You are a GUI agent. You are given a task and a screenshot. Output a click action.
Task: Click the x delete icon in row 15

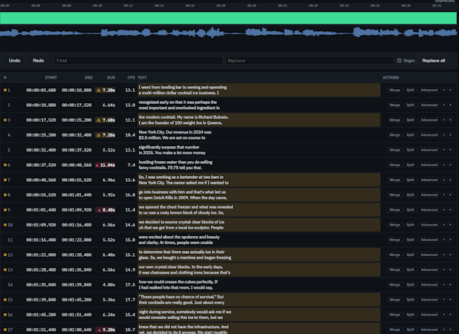coord(451,300)
